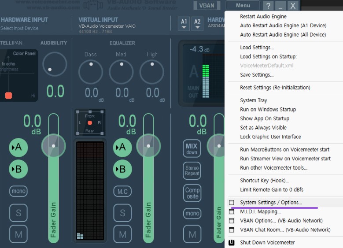Choose Auto Restart Audio Engine (A1 Device)
This screenshot has height=248, width=343.
[x=283, y=26]
